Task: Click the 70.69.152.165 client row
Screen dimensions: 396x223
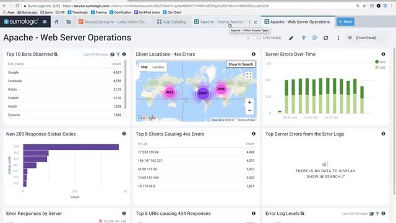Action: [x=196, y=178]
